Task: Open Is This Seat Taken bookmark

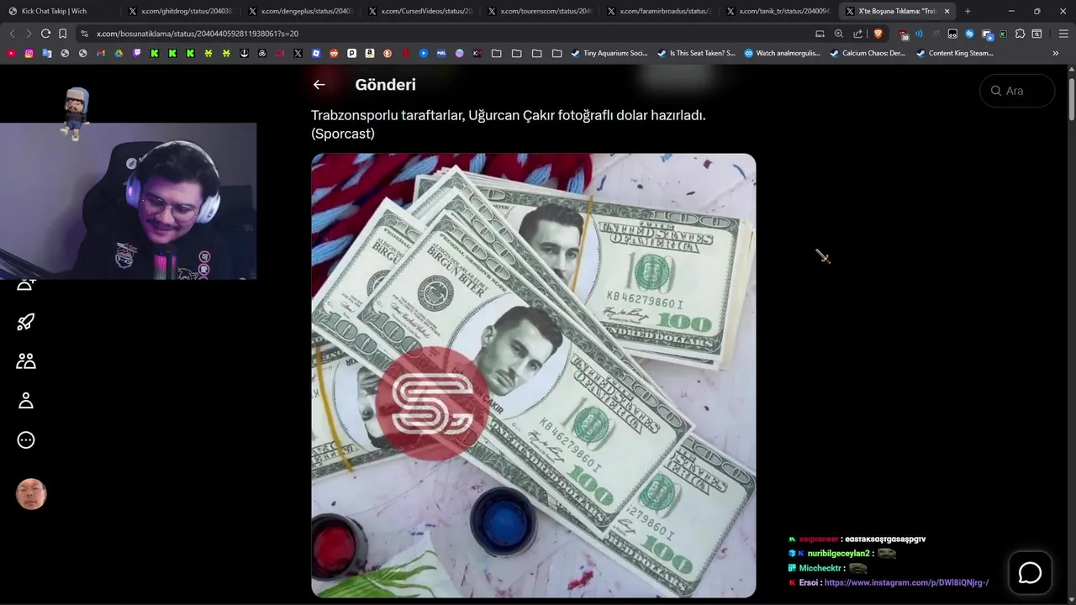Action: coord(696,53)
